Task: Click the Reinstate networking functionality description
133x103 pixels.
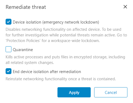Action: tap(61, 79)
